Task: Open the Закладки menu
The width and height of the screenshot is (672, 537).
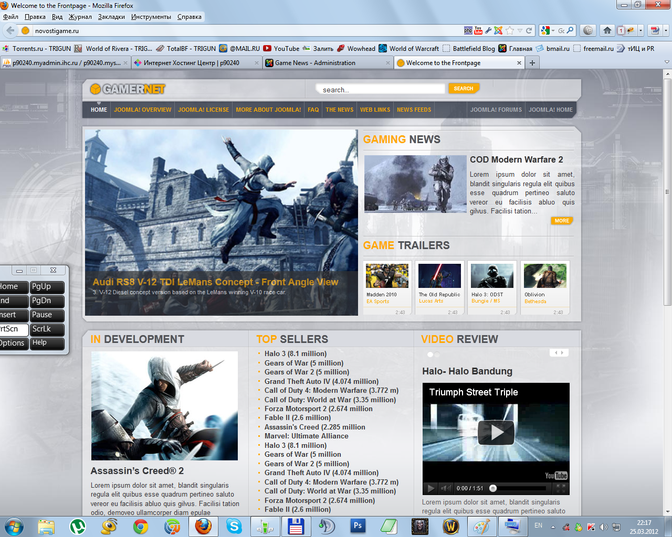Action: point(111,17)
